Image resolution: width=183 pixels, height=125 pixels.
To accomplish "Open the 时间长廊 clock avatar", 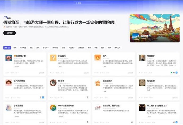I will point(142,83).
